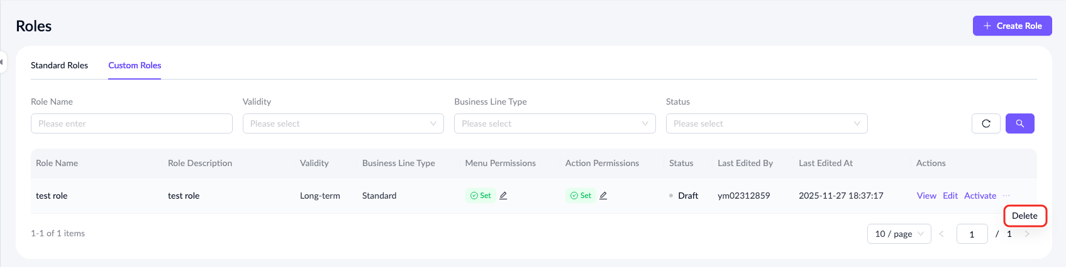Choose Delete from the popup menu

tap(1024, 216)
